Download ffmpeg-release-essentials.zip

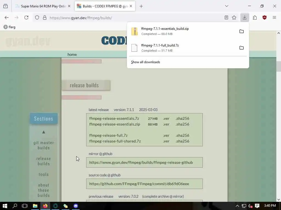click(114, 124)
